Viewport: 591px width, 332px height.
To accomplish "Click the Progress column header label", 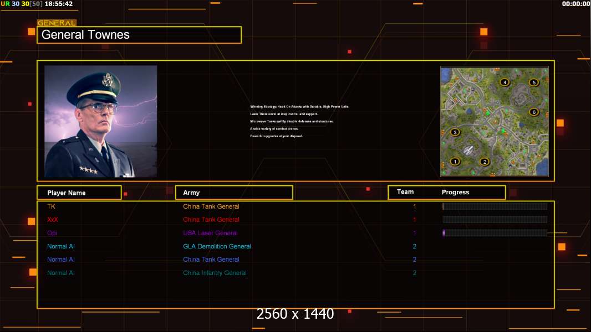I will pos(455,192).
